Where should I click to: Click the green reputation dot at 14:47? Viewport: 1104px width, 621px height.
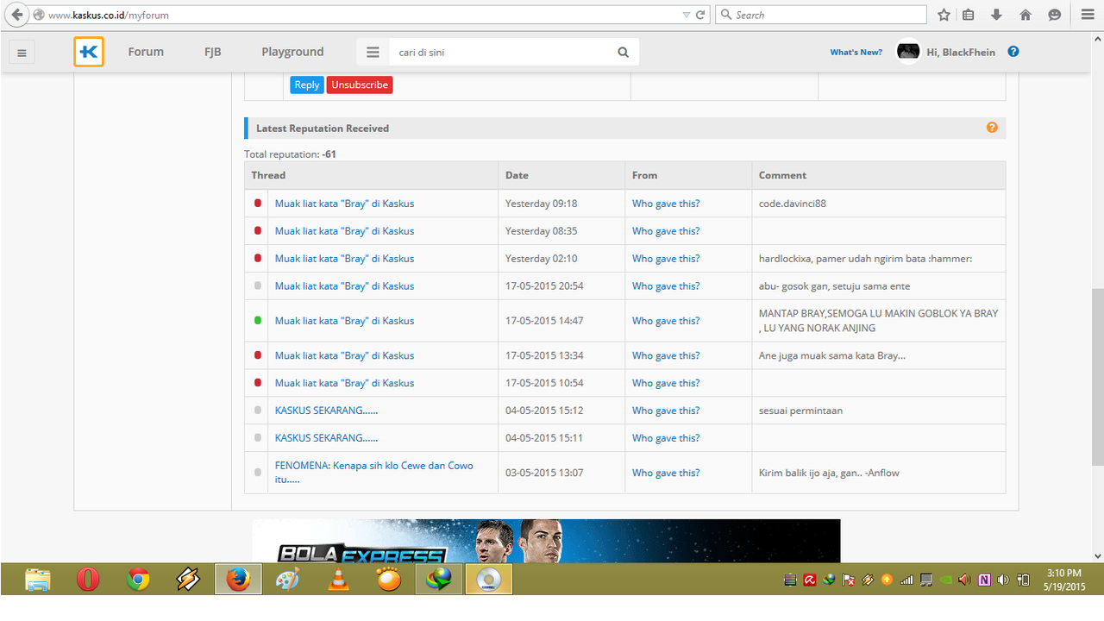(257, 320)
